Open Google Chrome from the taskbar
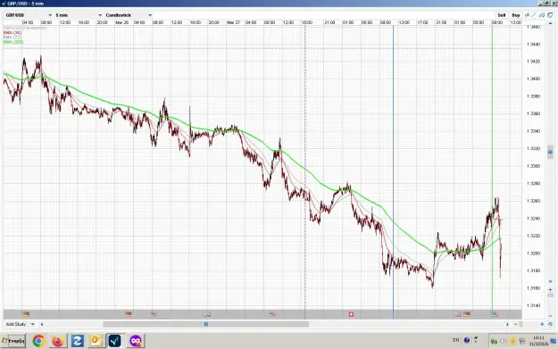558x349 pixels. 38,341
